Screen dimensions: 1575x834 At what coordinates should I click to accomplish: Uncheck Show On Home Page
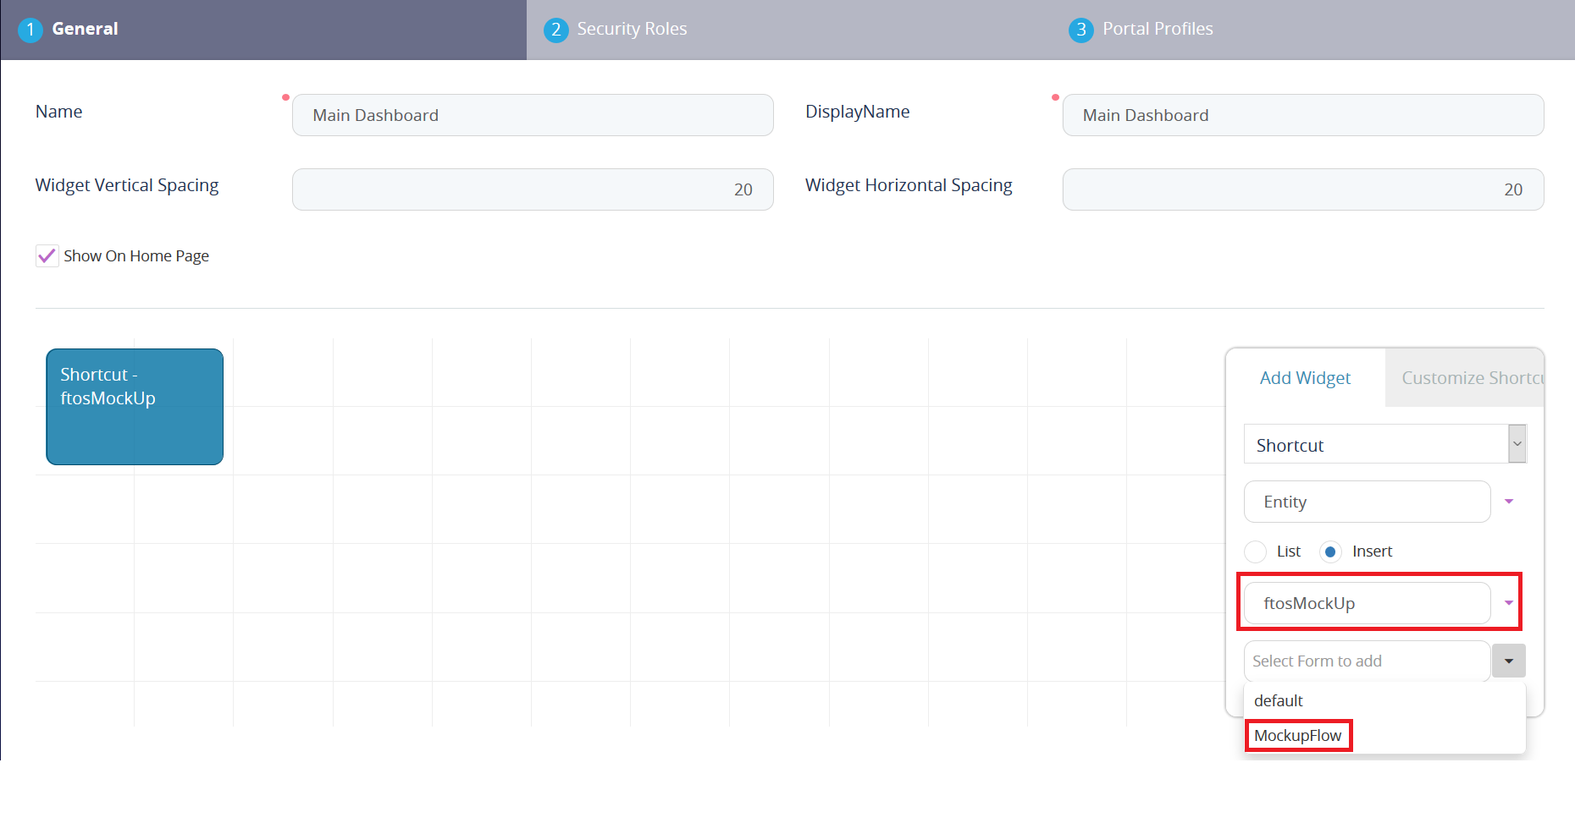tap(47, 255)
